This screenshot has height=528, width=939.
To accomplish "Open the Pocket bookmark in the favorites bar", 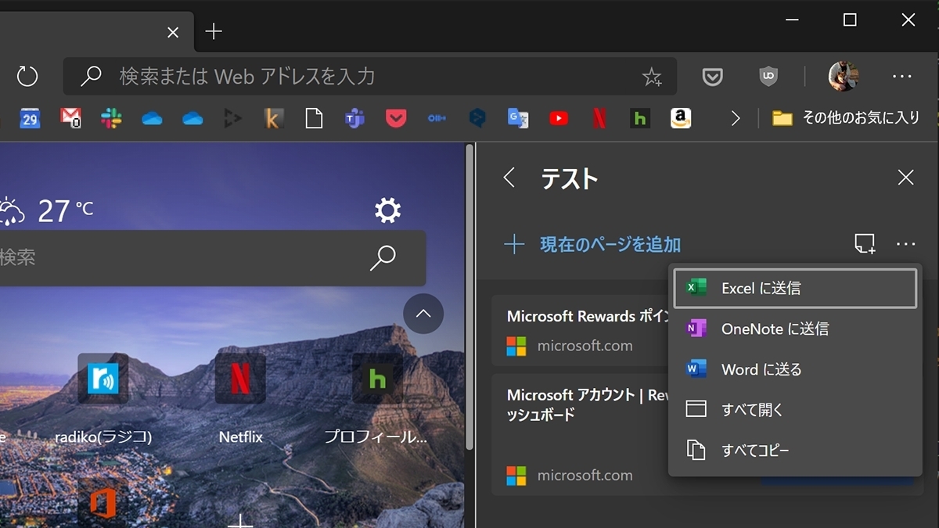I will coord(396,118).
